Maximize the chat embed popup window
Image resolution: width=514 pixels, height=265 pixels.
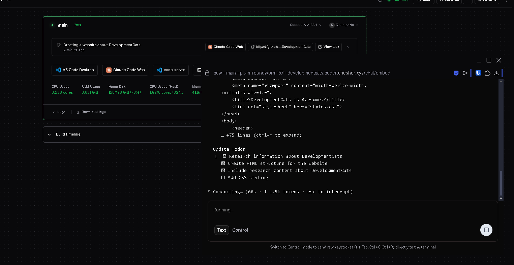[489, 60]
